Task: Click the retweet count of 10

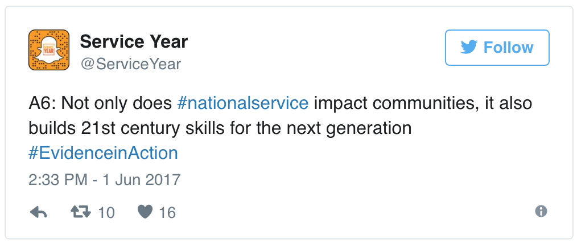Action: point(106,213)
